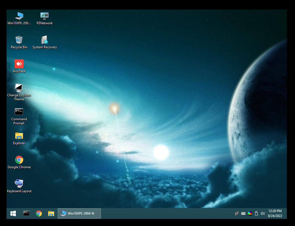The width and height of the screenshot is (295, 226).
Task: Open the Keyboard Layout desktop shortcut
Action: pyautogui.click(x=19, y=186)
